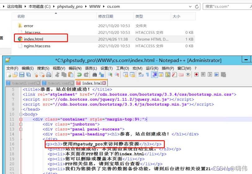This screenshot has height=174, width=252.
Task: Open the 视图(V) menu
Action: click(x=59, y=69)
